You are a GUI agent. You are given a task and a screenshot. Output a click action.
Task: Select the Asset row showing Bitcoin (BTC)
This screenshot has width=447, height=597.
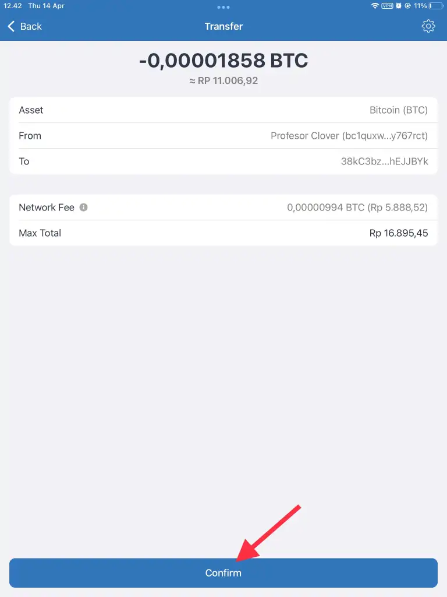click(223, 110)
